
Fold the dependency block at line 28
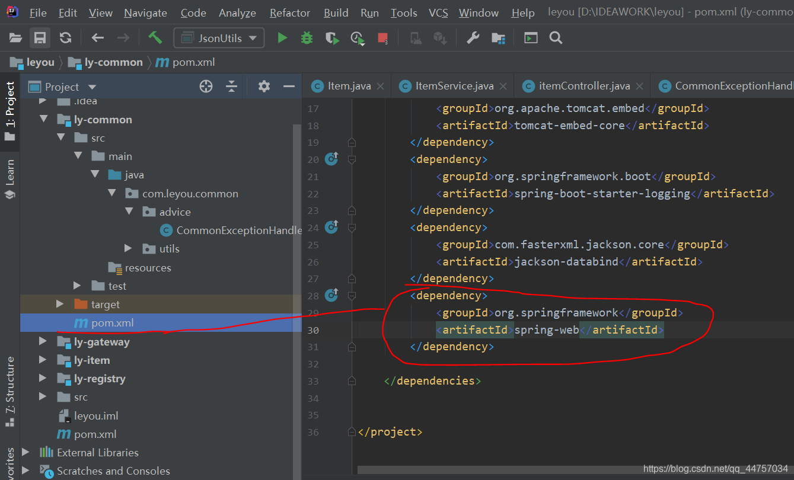(x=352, y=295)
